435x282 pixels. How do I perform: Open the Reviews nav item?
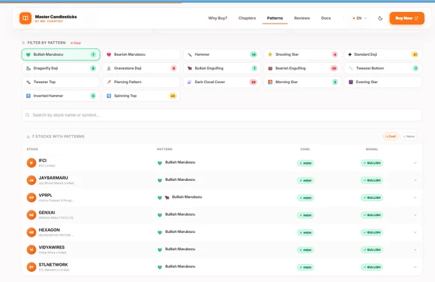302,19
